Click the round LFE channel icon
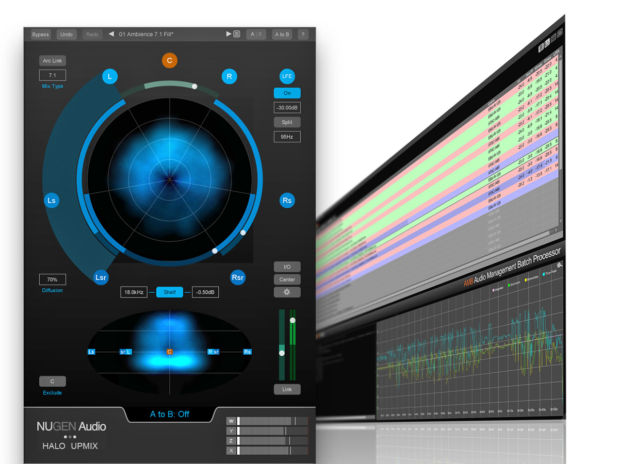This screenshot has height=464, width=619. [x=287, y=76]
